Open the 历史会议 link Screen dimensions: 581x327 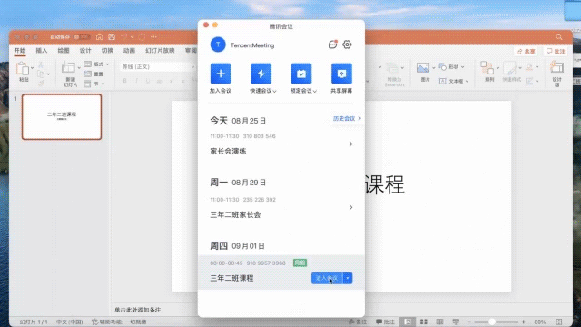pos(347,119)
